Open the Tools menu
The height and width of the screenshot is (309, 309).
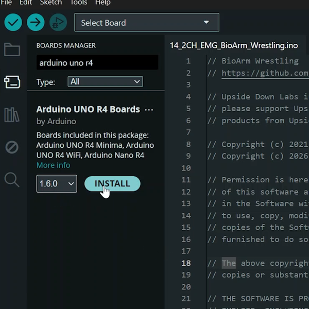79,3
